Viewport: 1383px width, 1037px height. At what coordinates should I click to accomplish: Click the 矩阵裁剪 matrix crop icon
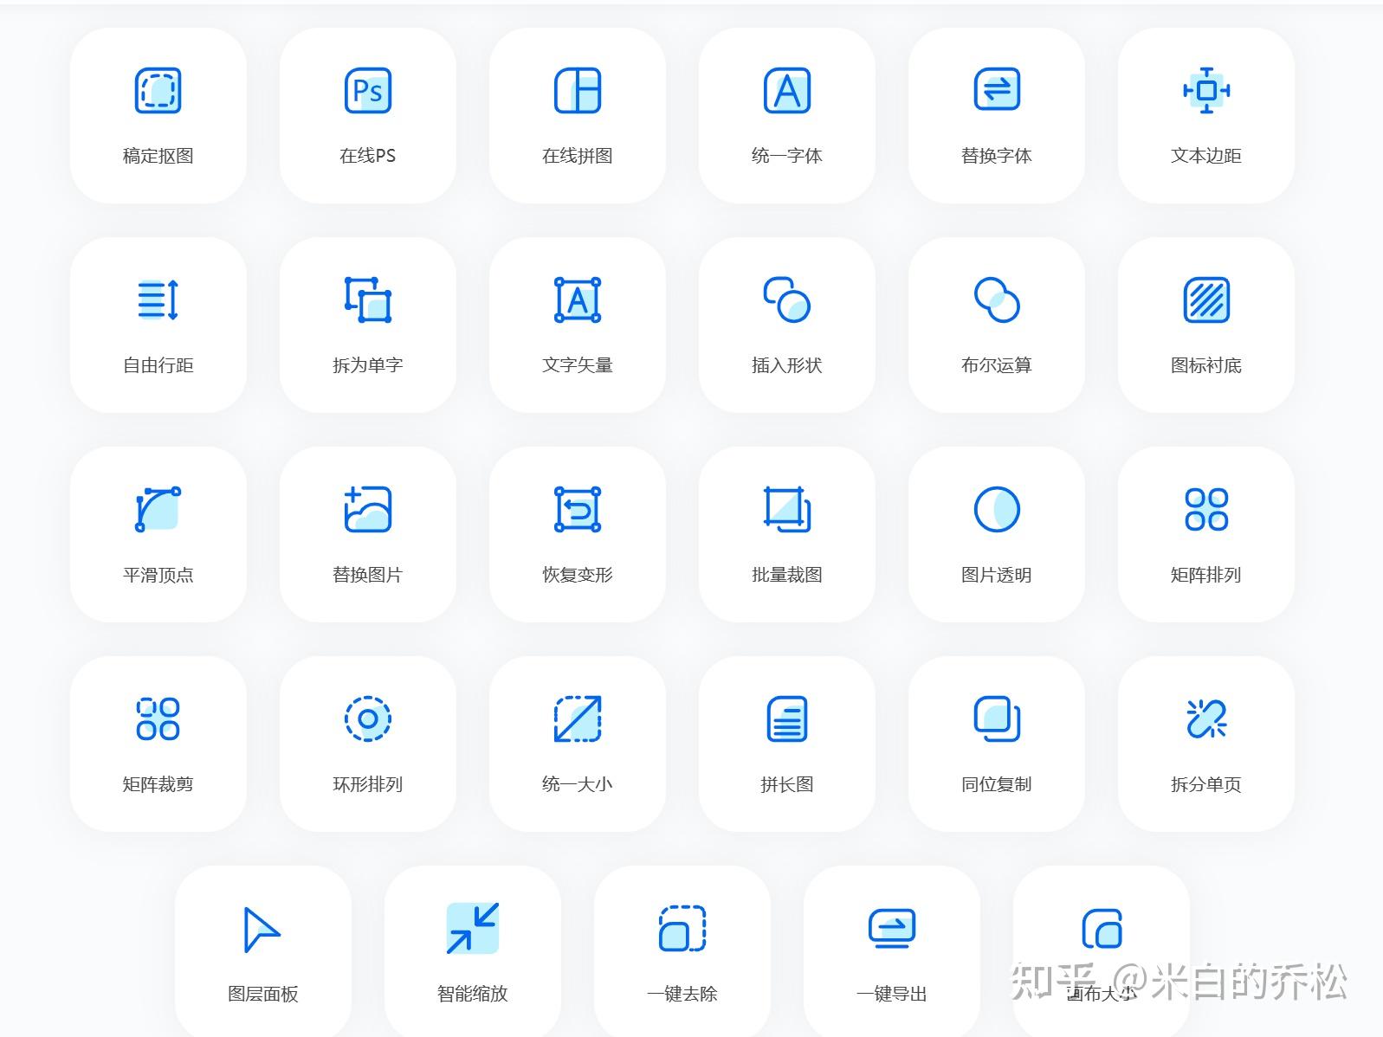158,719
